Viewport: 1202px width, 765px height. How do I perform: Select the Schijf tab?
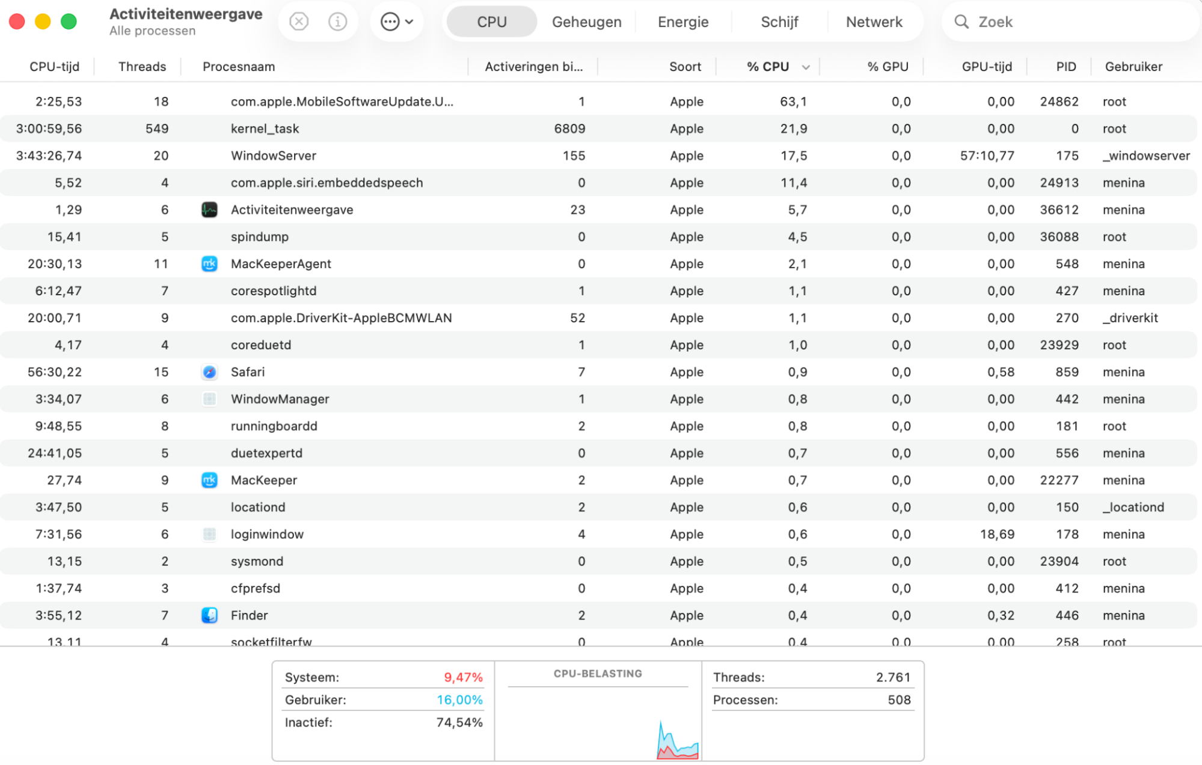tap(779, 22)
